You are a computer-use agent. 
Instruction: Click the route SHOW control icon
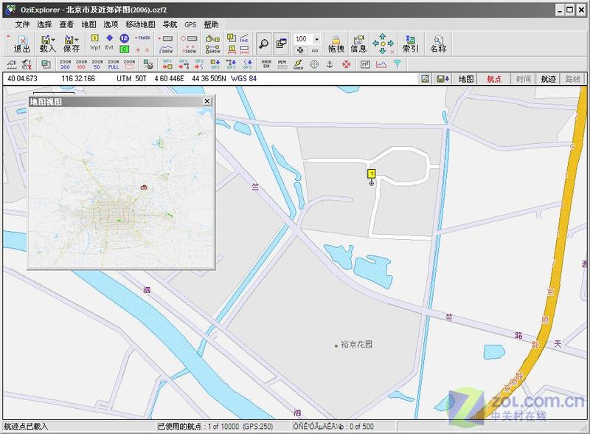tap(212, 49)
